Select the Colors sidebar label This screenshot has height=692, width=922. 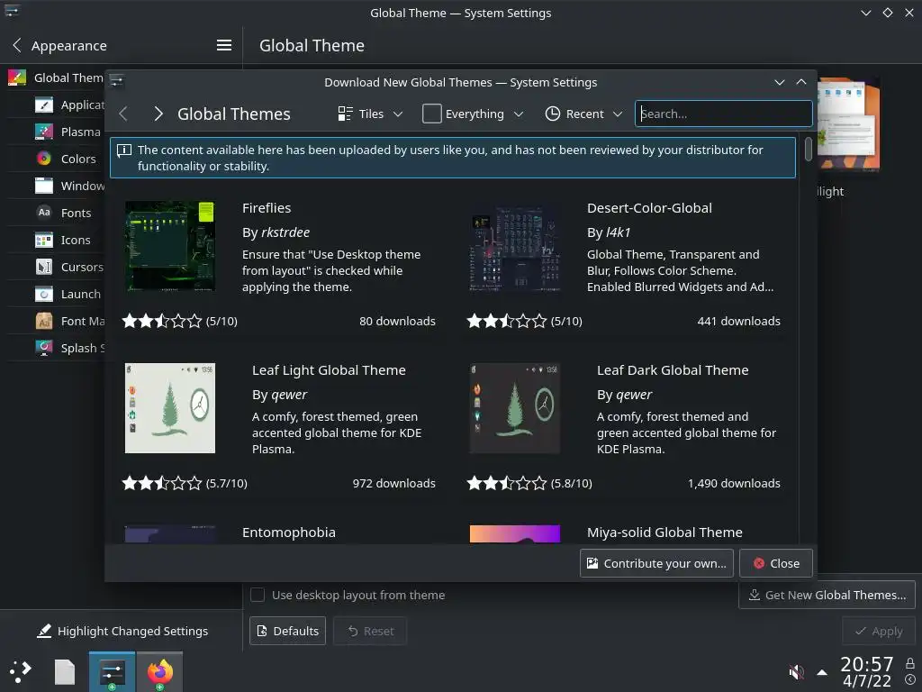pos(78,159)
